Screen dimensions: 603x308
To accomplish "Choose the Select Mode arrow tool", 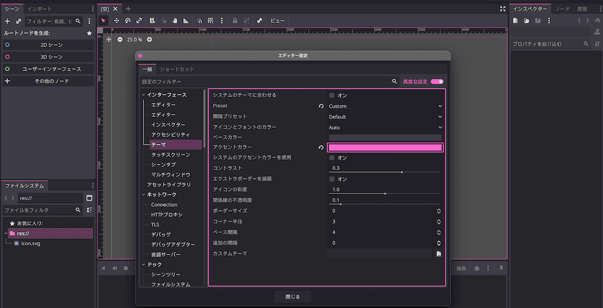I will pyautogui.click(x=103, y=20).
